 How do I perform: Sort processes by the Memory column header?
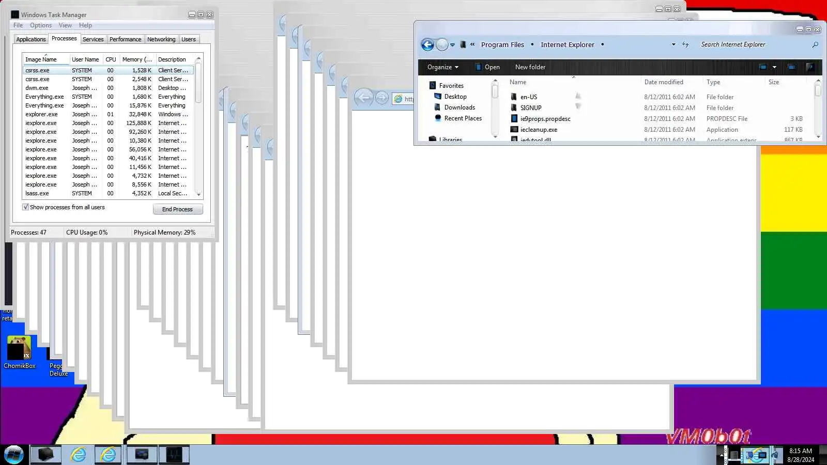[x=137, y=59]
